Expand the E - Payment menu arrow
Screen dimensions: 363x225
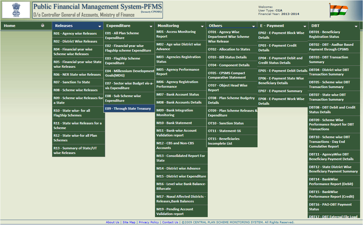(x=305, y=26)
